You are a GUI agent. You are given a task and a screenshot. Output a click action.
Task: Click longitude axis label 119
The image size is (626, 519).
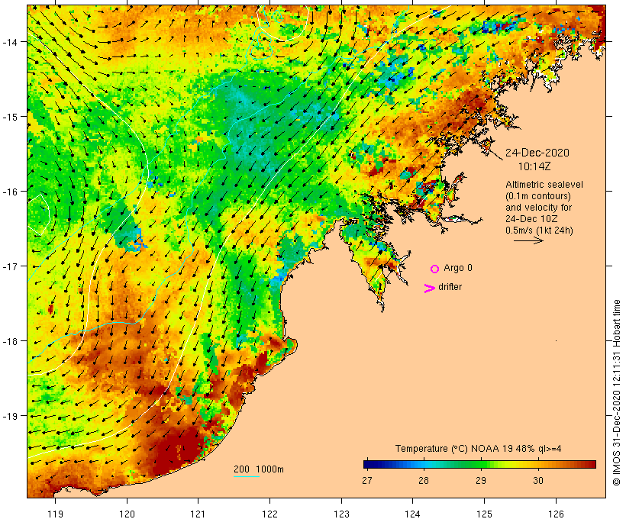click(x=56, y=514)
